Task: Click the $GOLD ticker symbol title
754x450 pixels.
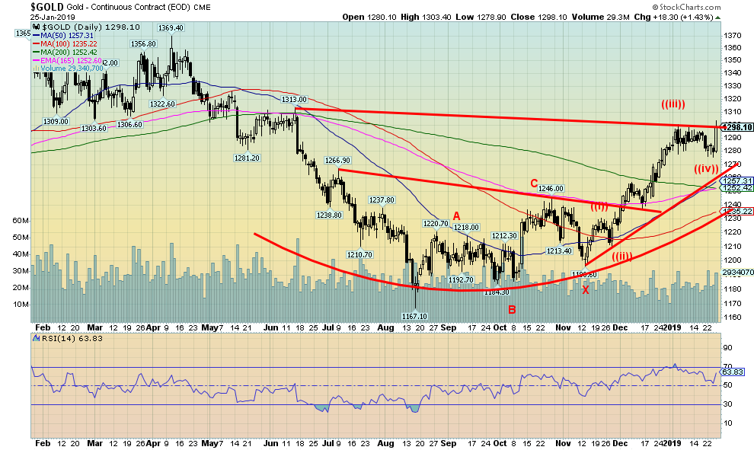Action: [46, 6]
